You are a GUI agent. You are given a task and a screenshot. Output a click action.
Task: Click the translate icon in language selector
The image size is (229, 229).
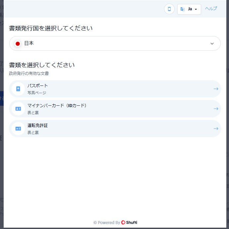182,9
